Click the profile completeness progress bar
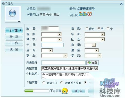The width and height of the screenshot is (125, 98). coord(37,91)
